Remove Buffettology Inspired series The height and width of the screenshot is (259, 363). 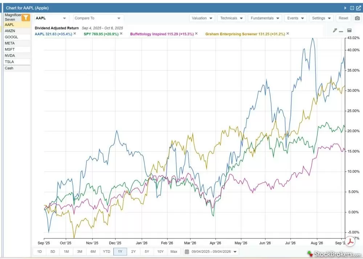[196, 33]
